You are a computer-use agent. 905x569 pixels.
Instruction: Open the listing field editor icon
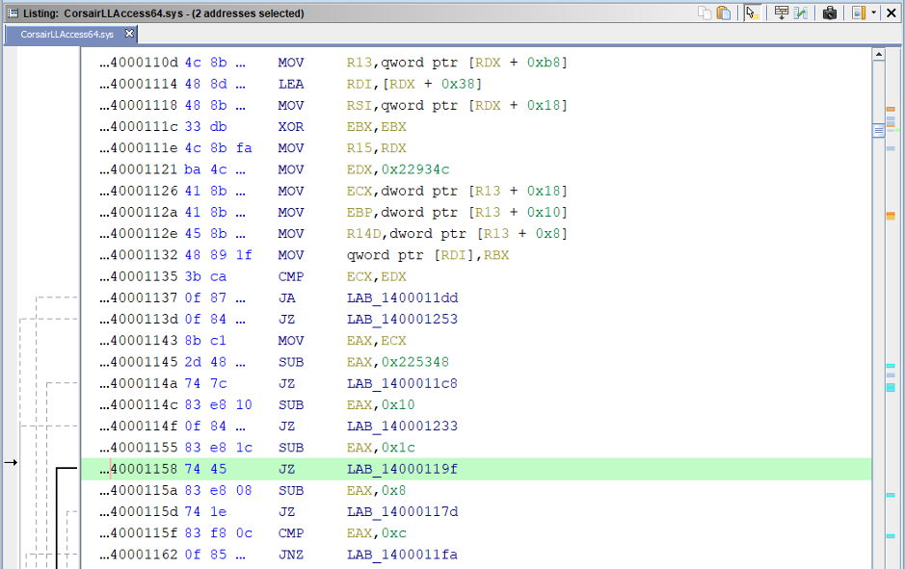[x=782, y=13]
